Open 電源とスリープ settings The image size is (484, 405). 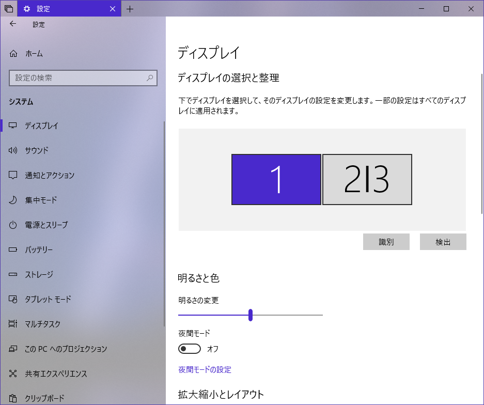click(x=82, y=225)
